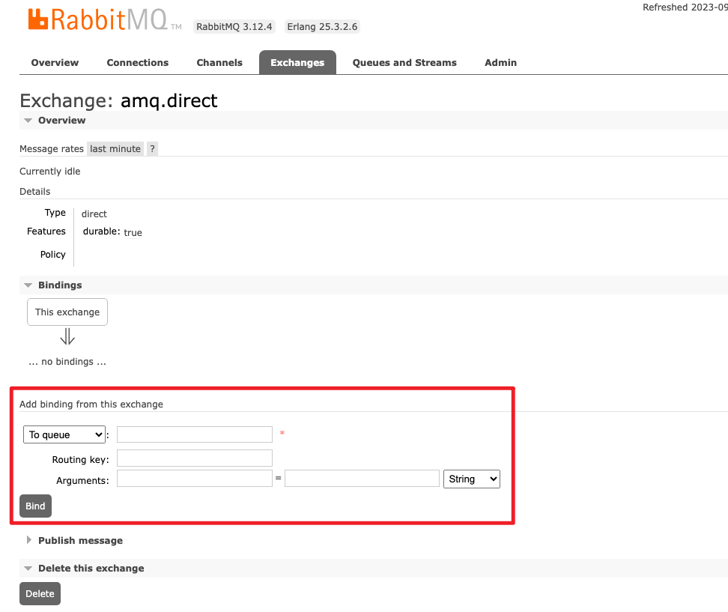This screenshot has height=612, width=728.
Task: Click the RabbitMQ 3.12.4 version badge
Action: pos(234,26)
